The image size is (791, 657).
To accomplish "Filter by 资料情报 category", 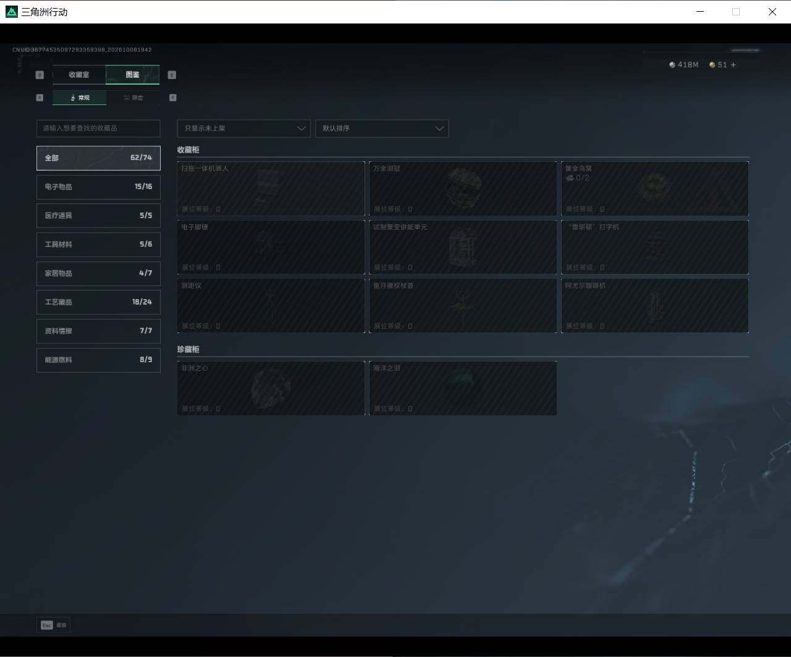I will tap(98, 331).
